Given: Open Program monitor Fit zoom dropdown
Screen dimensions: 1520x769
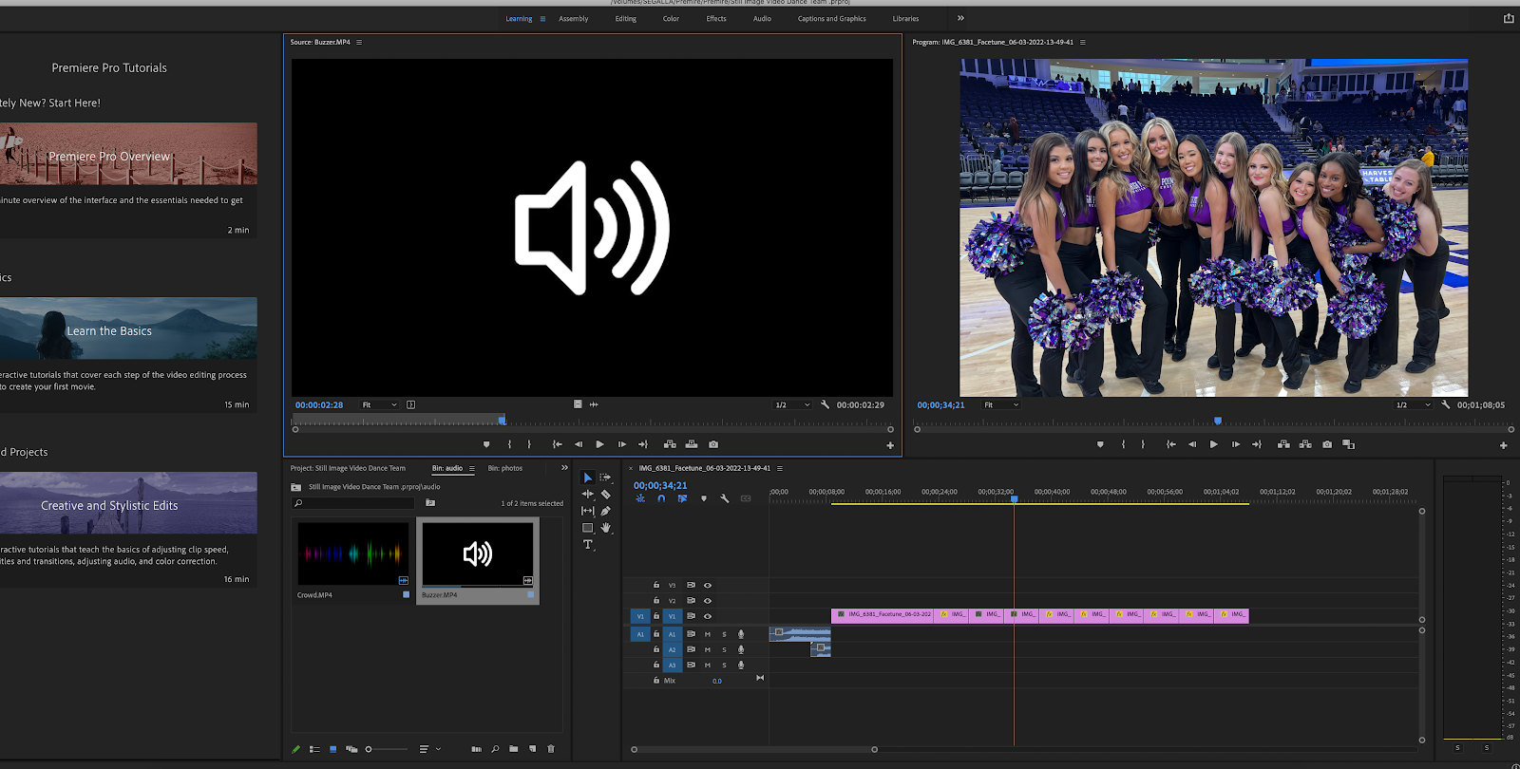Looking at the screenshot, I should tap(1001, 404).
